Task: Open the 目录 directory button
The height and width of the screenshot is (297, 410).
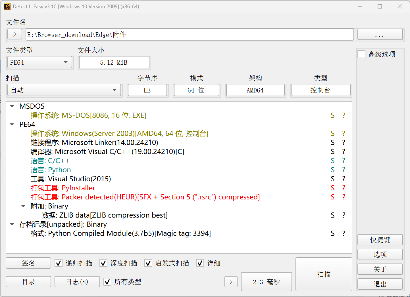Action: pyautogui.click(x=28, y=282)
